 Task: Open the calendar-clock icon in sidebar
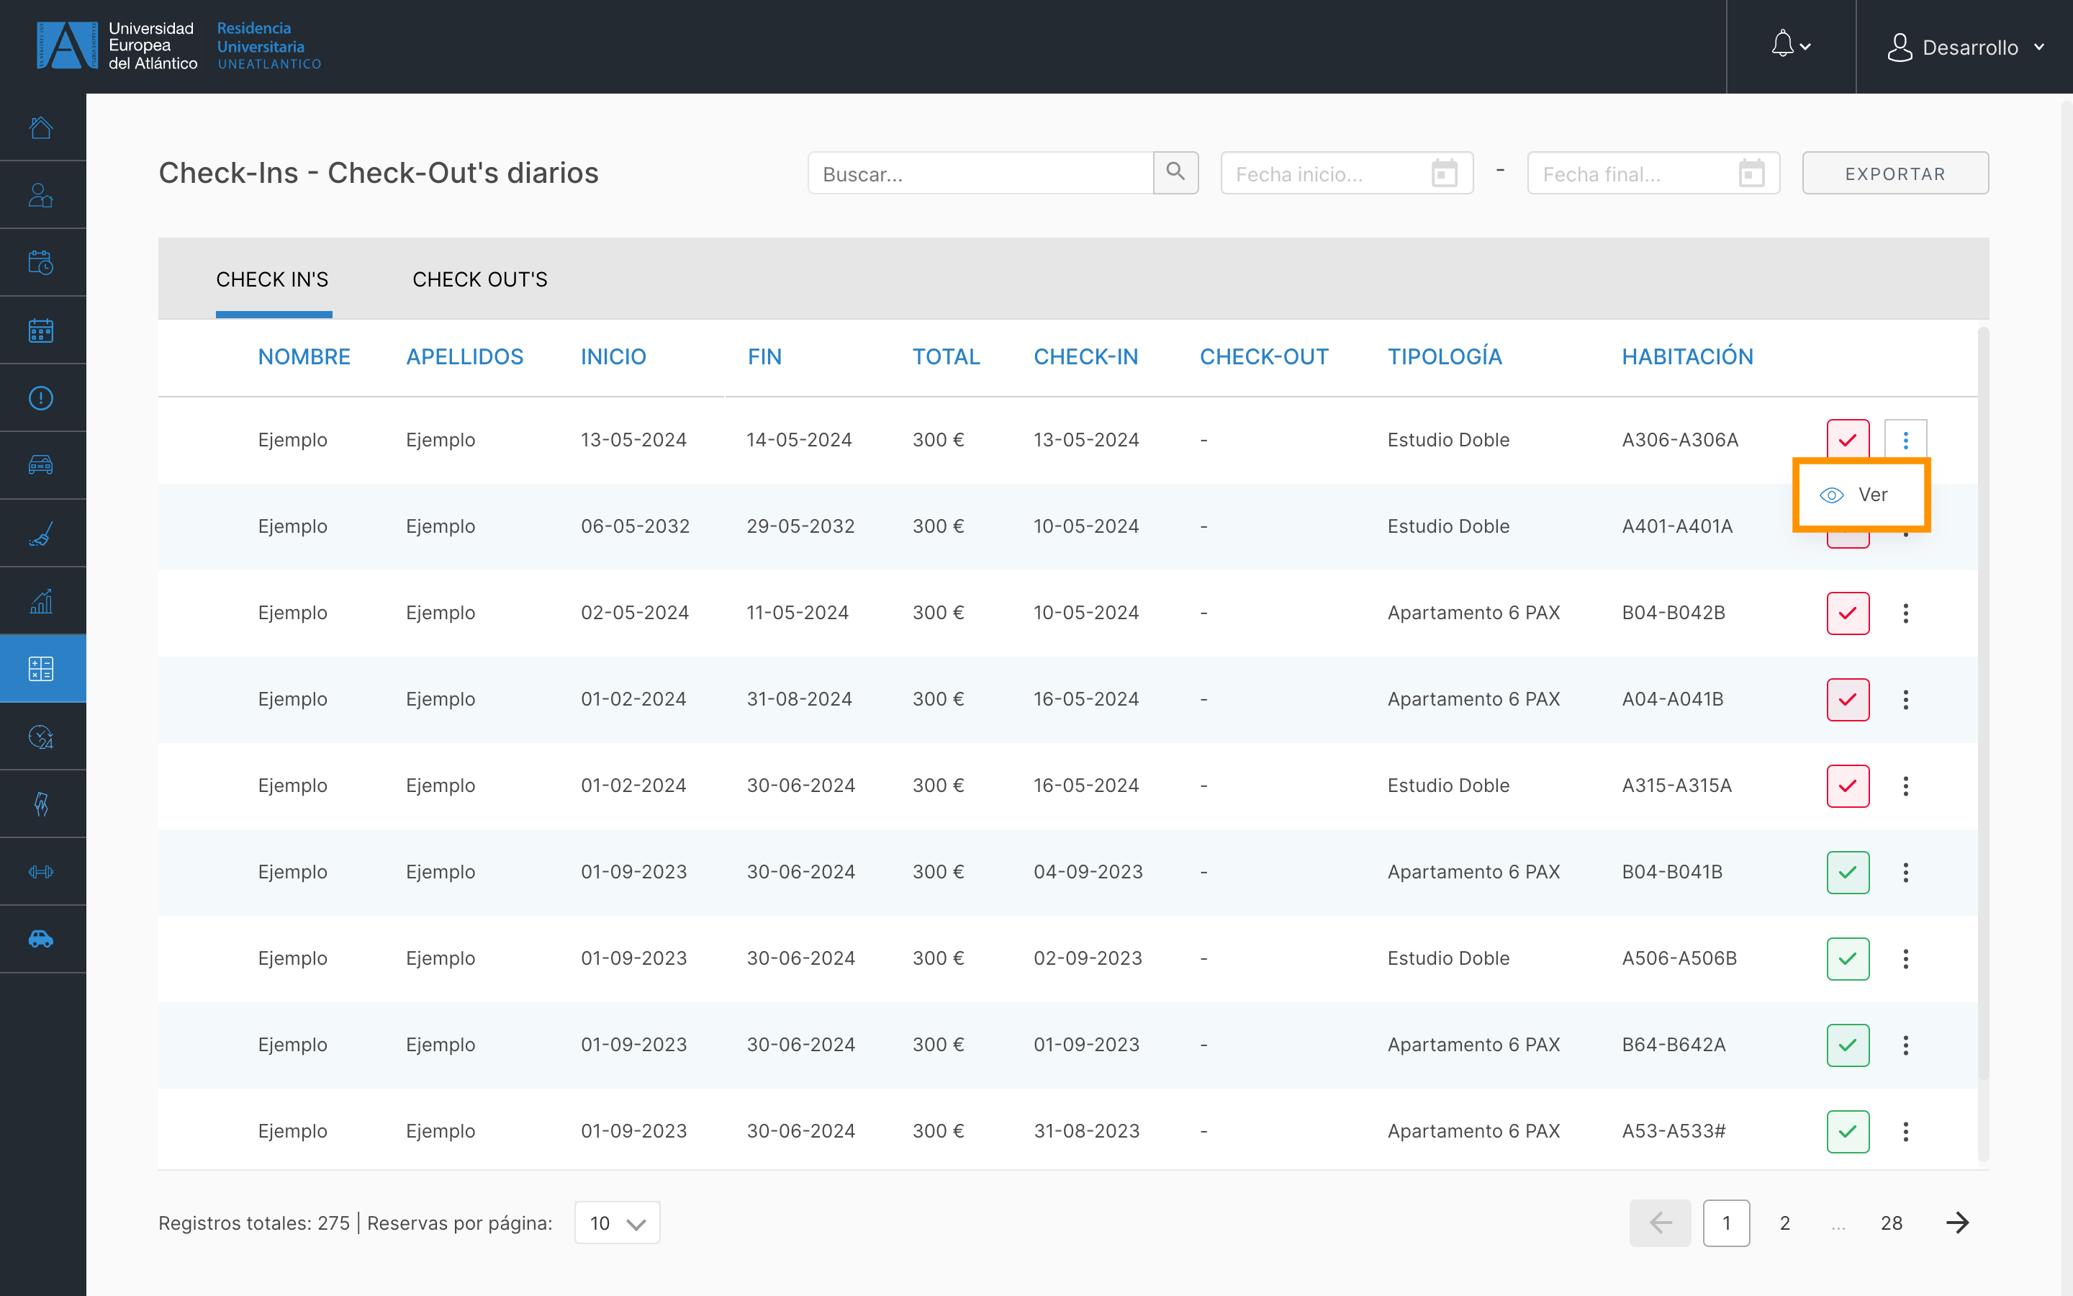point(41,262)
